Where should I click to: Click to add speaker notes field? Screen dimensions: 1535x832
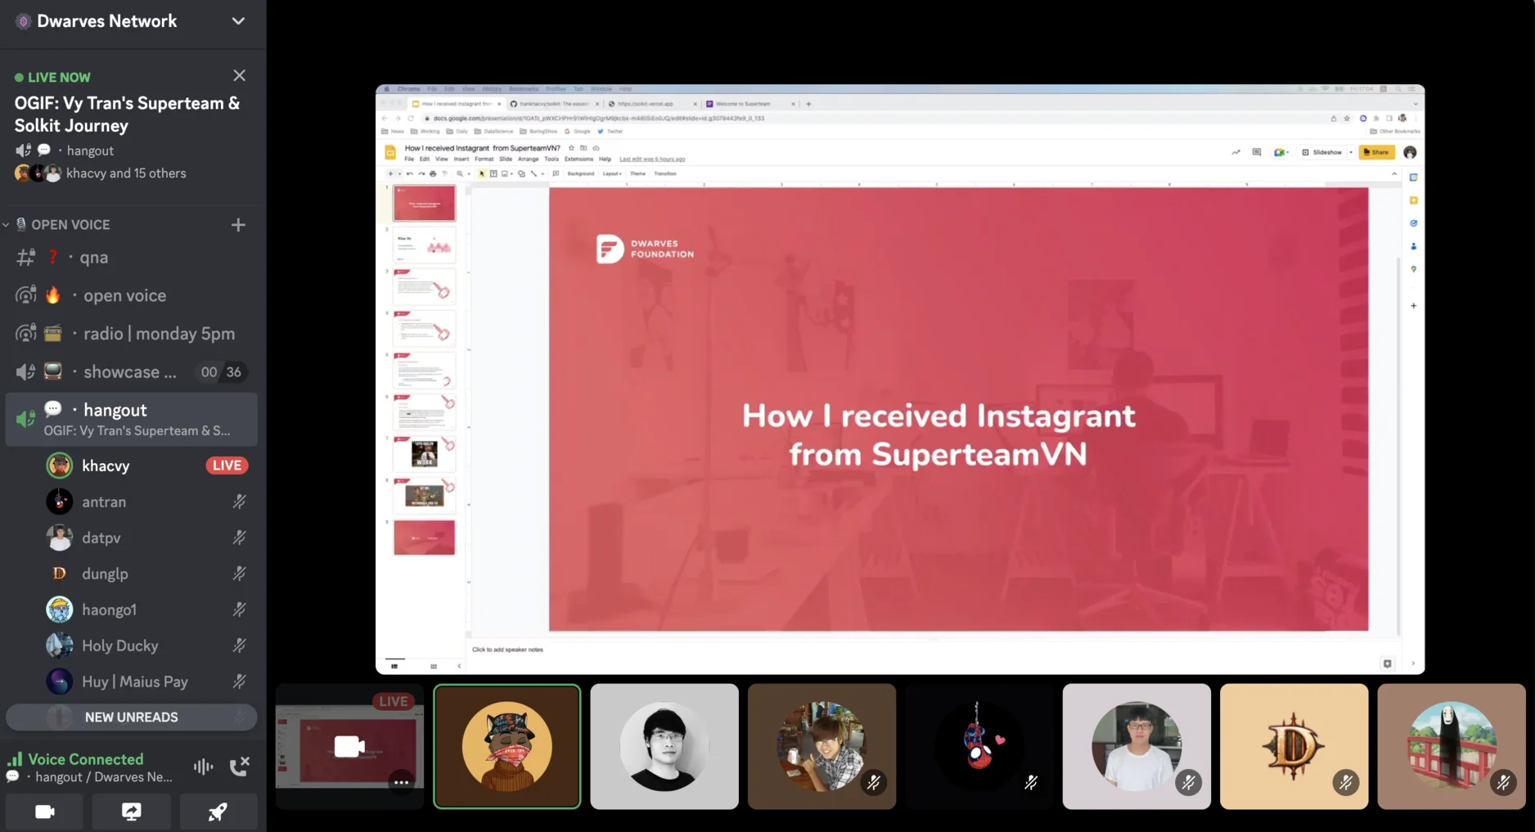coord(507,650)
